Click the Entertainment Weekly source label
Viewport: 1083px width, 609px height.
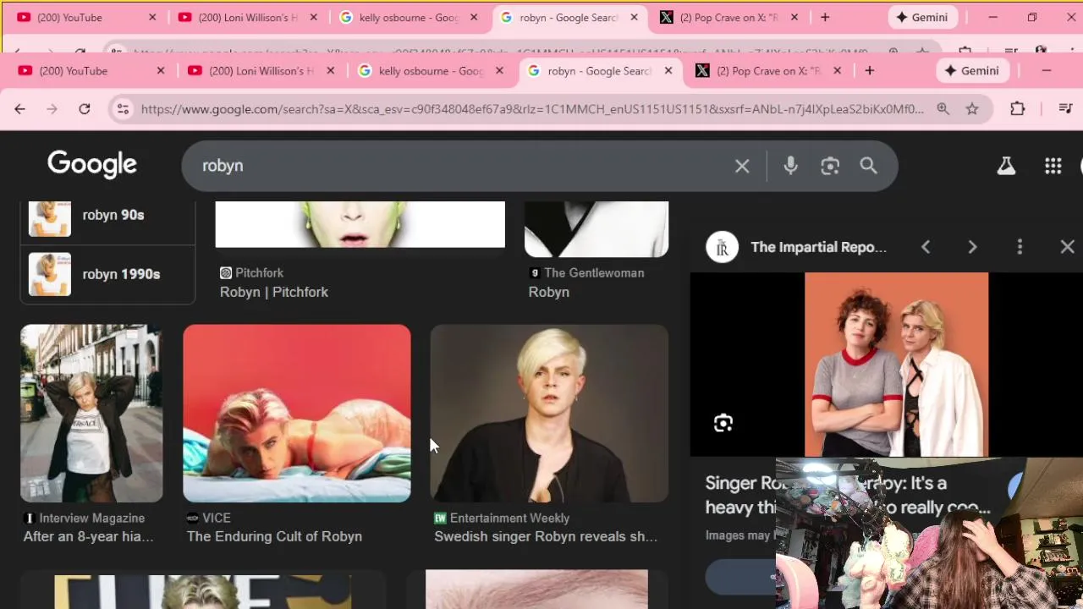coord(509,518)
